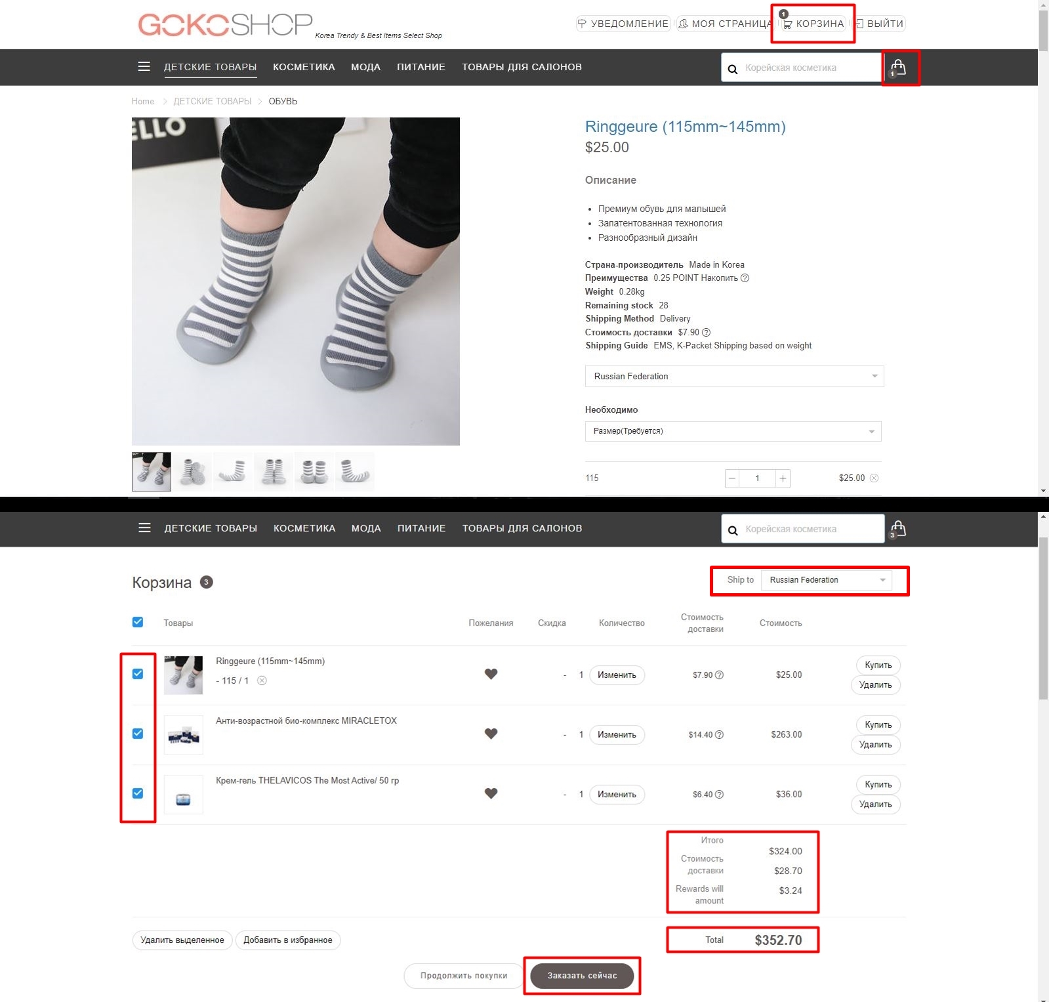This screenshot has height=1002, width=1049.
Task: Open the hamburger menu in top navigation bar
Action: click(x=144, y=67)
